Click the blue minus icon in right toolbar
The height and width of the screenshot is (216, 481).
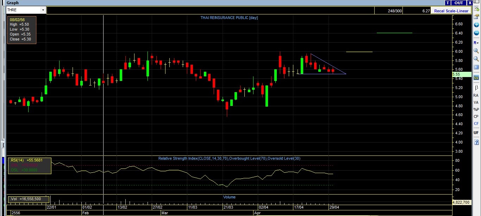click(476, 33)
